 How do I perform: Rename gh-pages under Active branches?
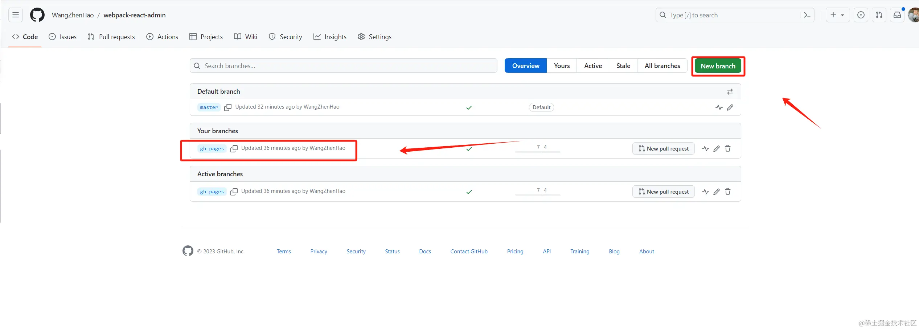(x=717, y=192)
